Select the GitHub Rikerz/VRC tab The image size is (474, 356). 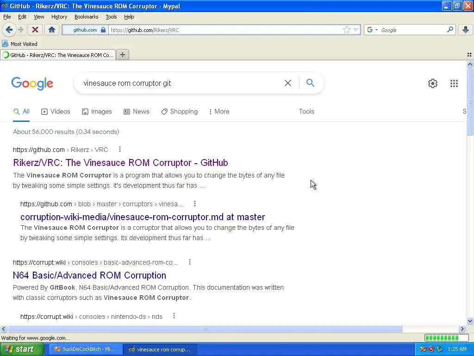click(x=58, y=55)
